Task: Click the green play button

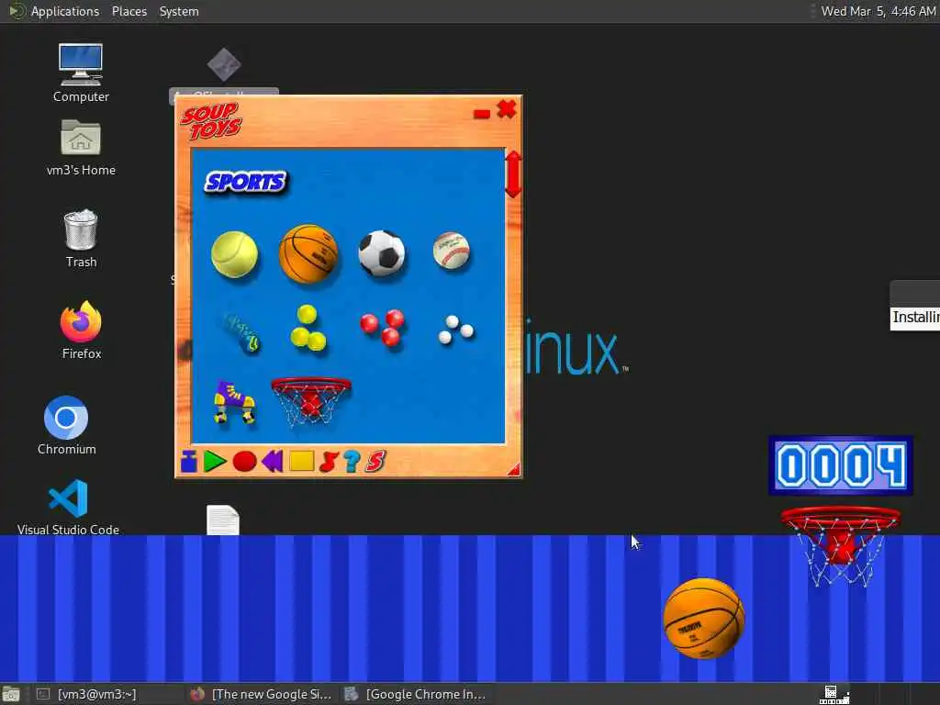Action: [x=214, y=462]
